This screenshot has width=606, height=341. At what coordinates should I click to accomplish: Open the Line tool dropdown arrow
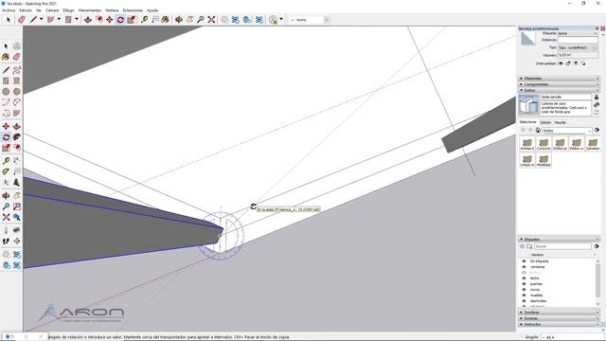point(41,19)
